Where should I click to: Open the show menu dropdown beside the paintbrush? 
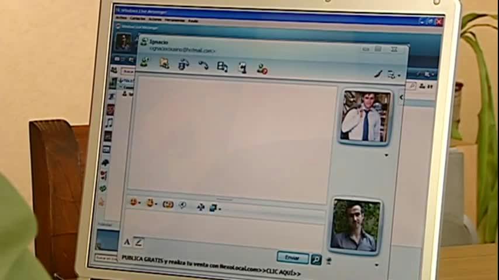click(393, 75)
